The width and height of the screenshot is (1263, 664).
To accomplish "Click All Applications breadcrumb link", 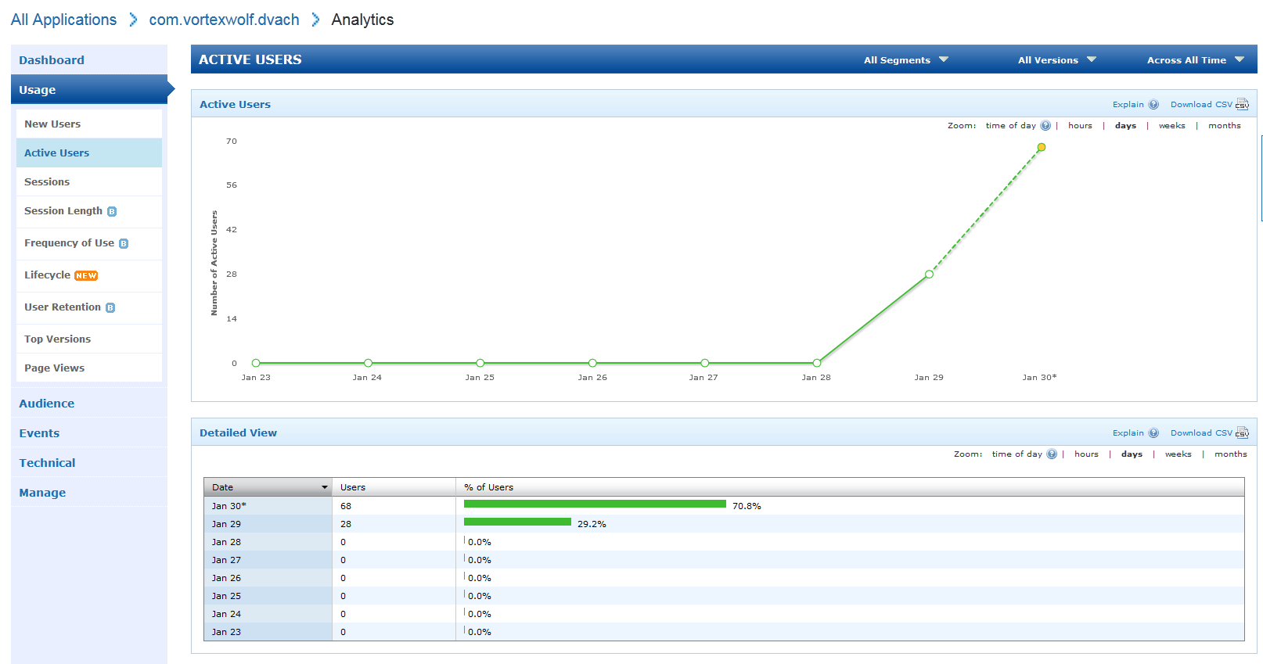I will 63,20.
